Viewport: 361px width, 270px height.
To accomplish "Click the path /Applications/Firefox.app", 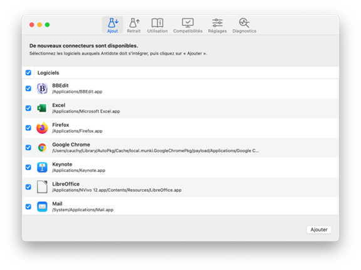I will pyautogui.click(x=77, y=131).
